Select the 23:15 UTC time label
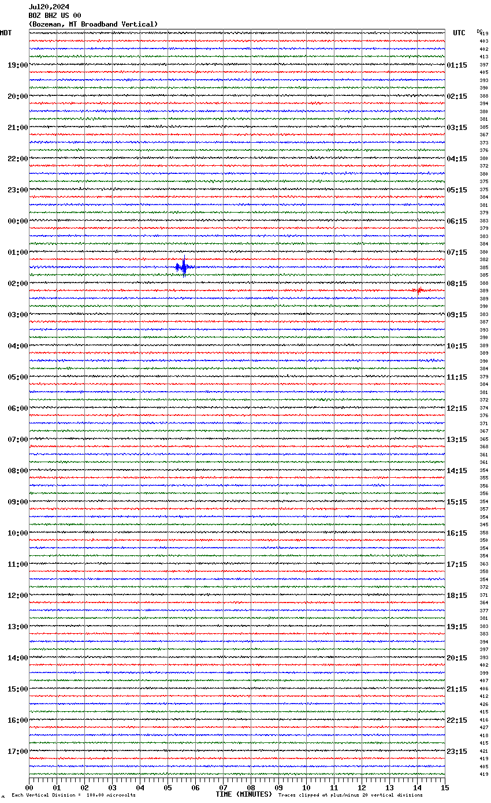491x803 pixels. (x=457, y=752)
